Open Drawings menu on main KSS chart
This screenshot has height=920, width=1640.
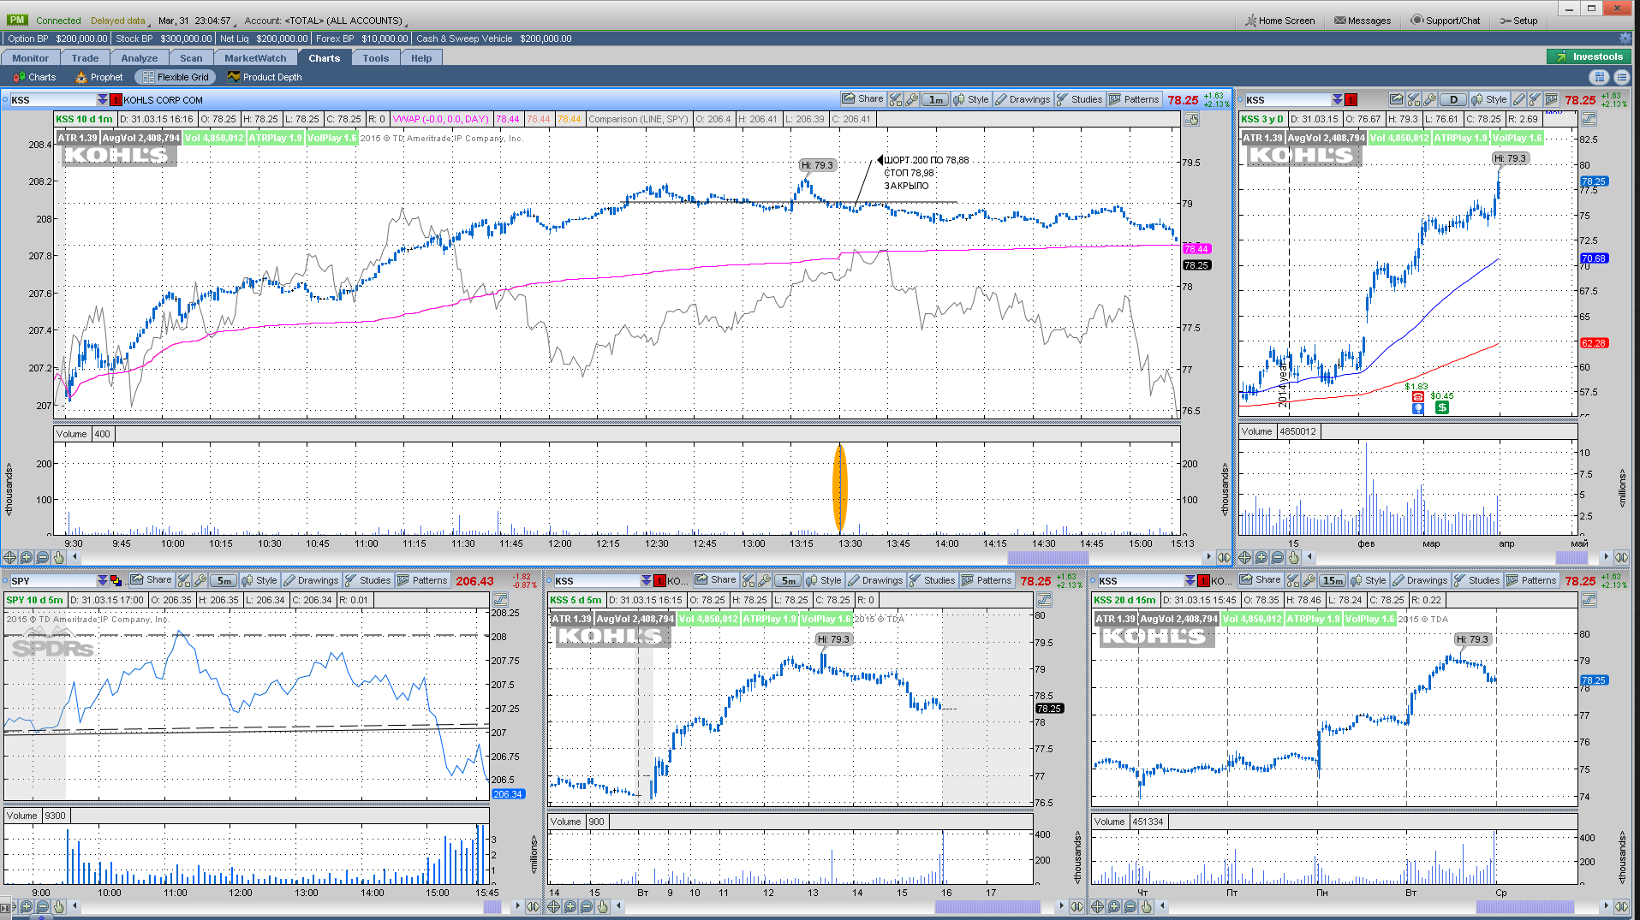[1023, 99]
